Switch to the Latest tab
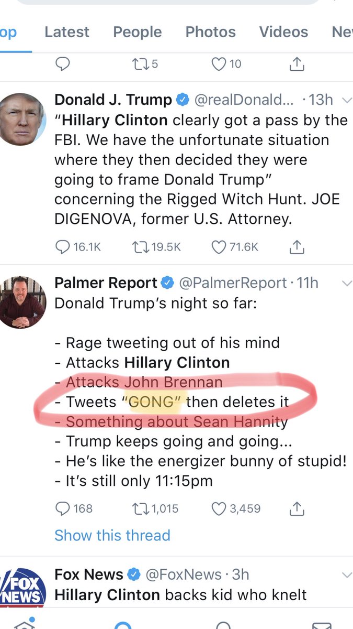The height and width of the screenshot is (629, 353). pos(66,32)
